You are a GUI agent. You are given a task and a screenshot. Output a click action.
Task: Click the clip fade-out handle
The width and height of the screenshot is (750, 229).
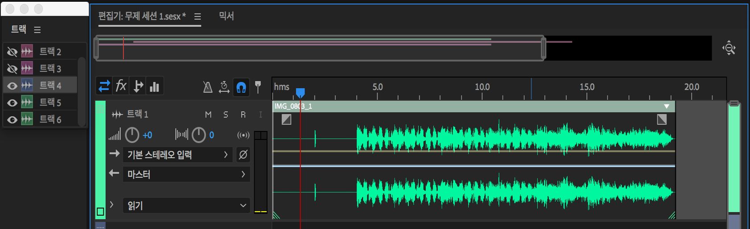coord(662,119)
